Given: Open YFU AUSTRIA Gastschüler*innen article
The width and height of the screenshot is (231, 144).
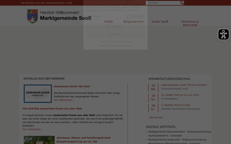Looking at the screenshot, I should (52, 109).
